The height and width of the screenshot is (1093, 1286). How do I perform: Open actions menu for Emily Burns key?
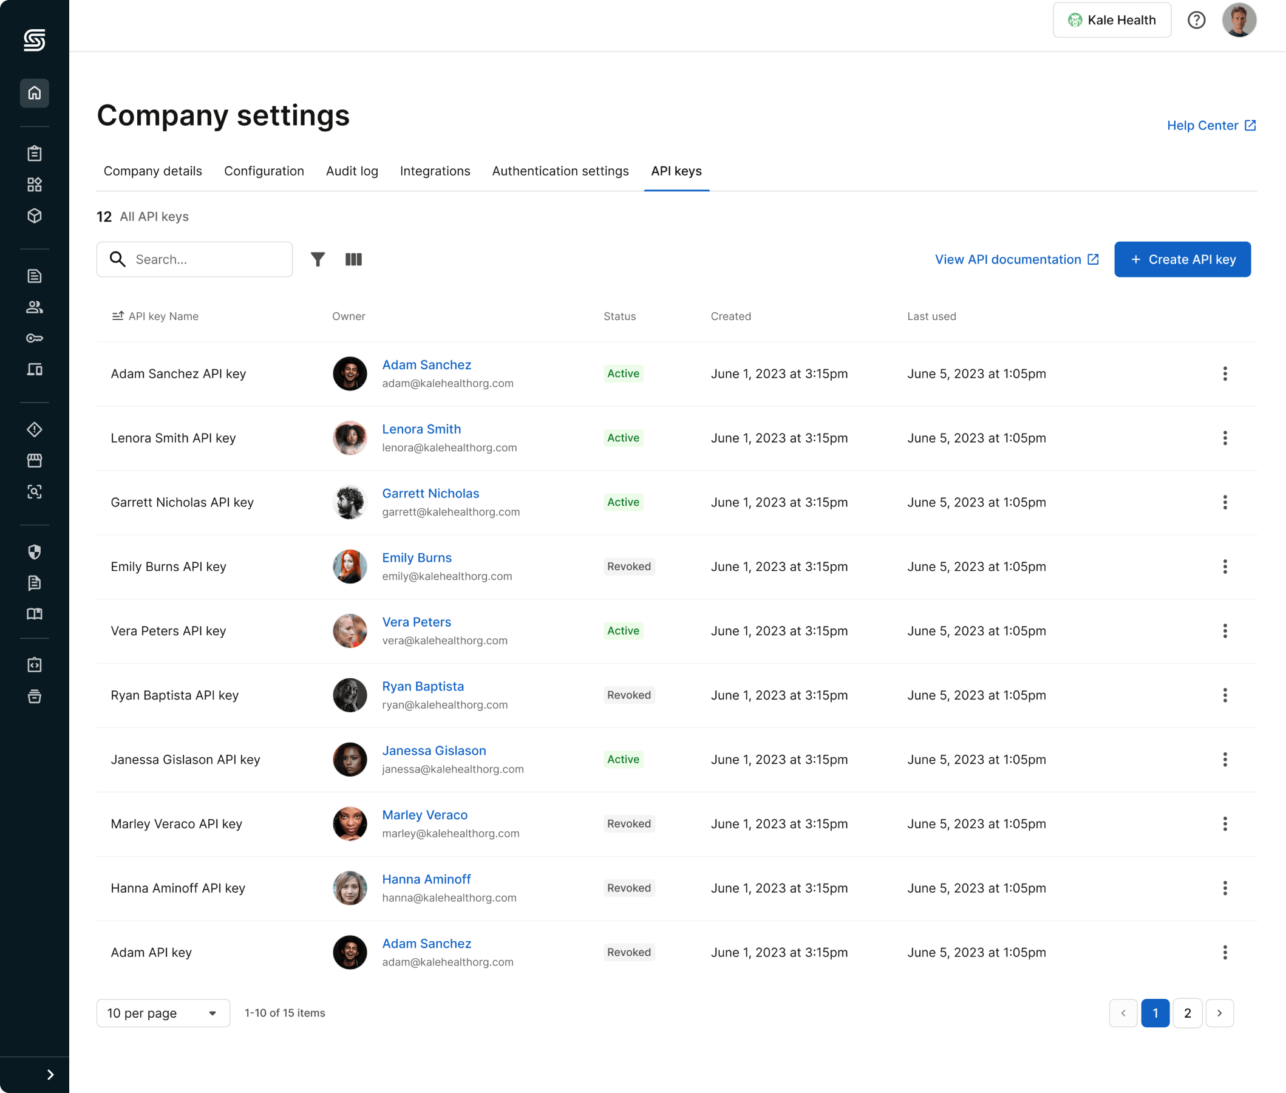tap(1225, 567)
